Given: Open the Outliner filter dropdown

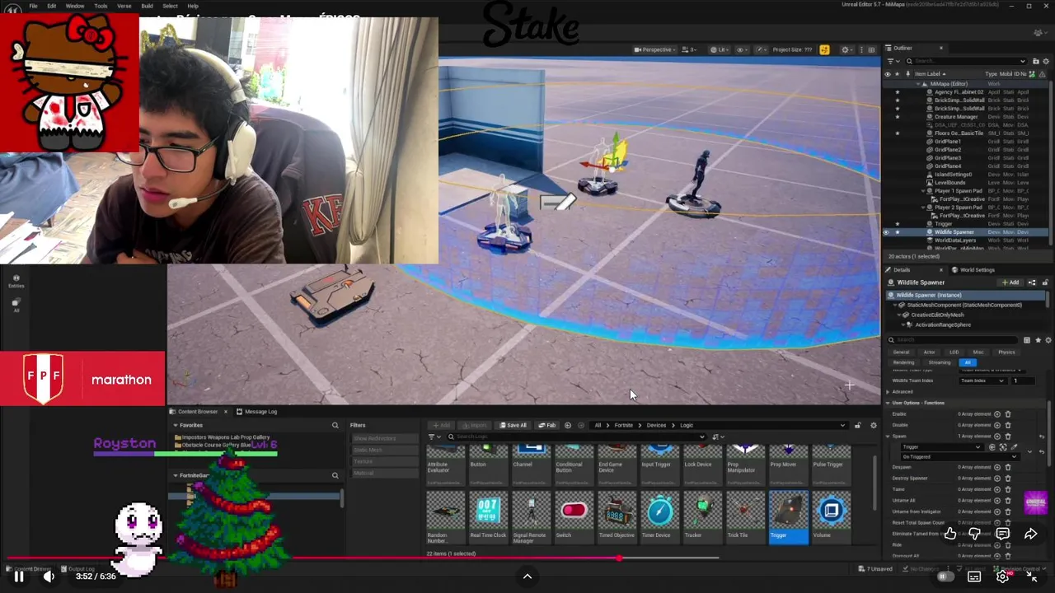Looking at the screenshot, I should point(893,61).
